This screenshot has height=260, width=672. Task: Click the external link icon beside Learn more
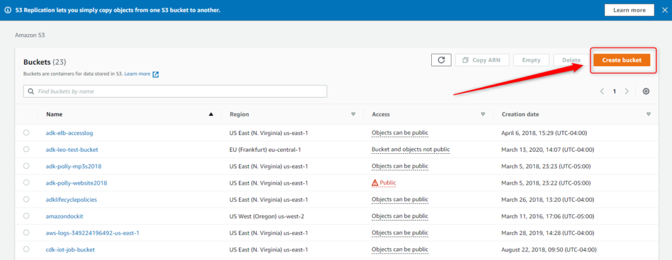[156, 74]
